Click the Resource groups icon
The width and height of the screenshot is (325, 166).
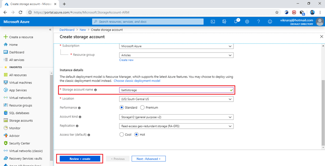pyautogui.click(x=6, y=105)
